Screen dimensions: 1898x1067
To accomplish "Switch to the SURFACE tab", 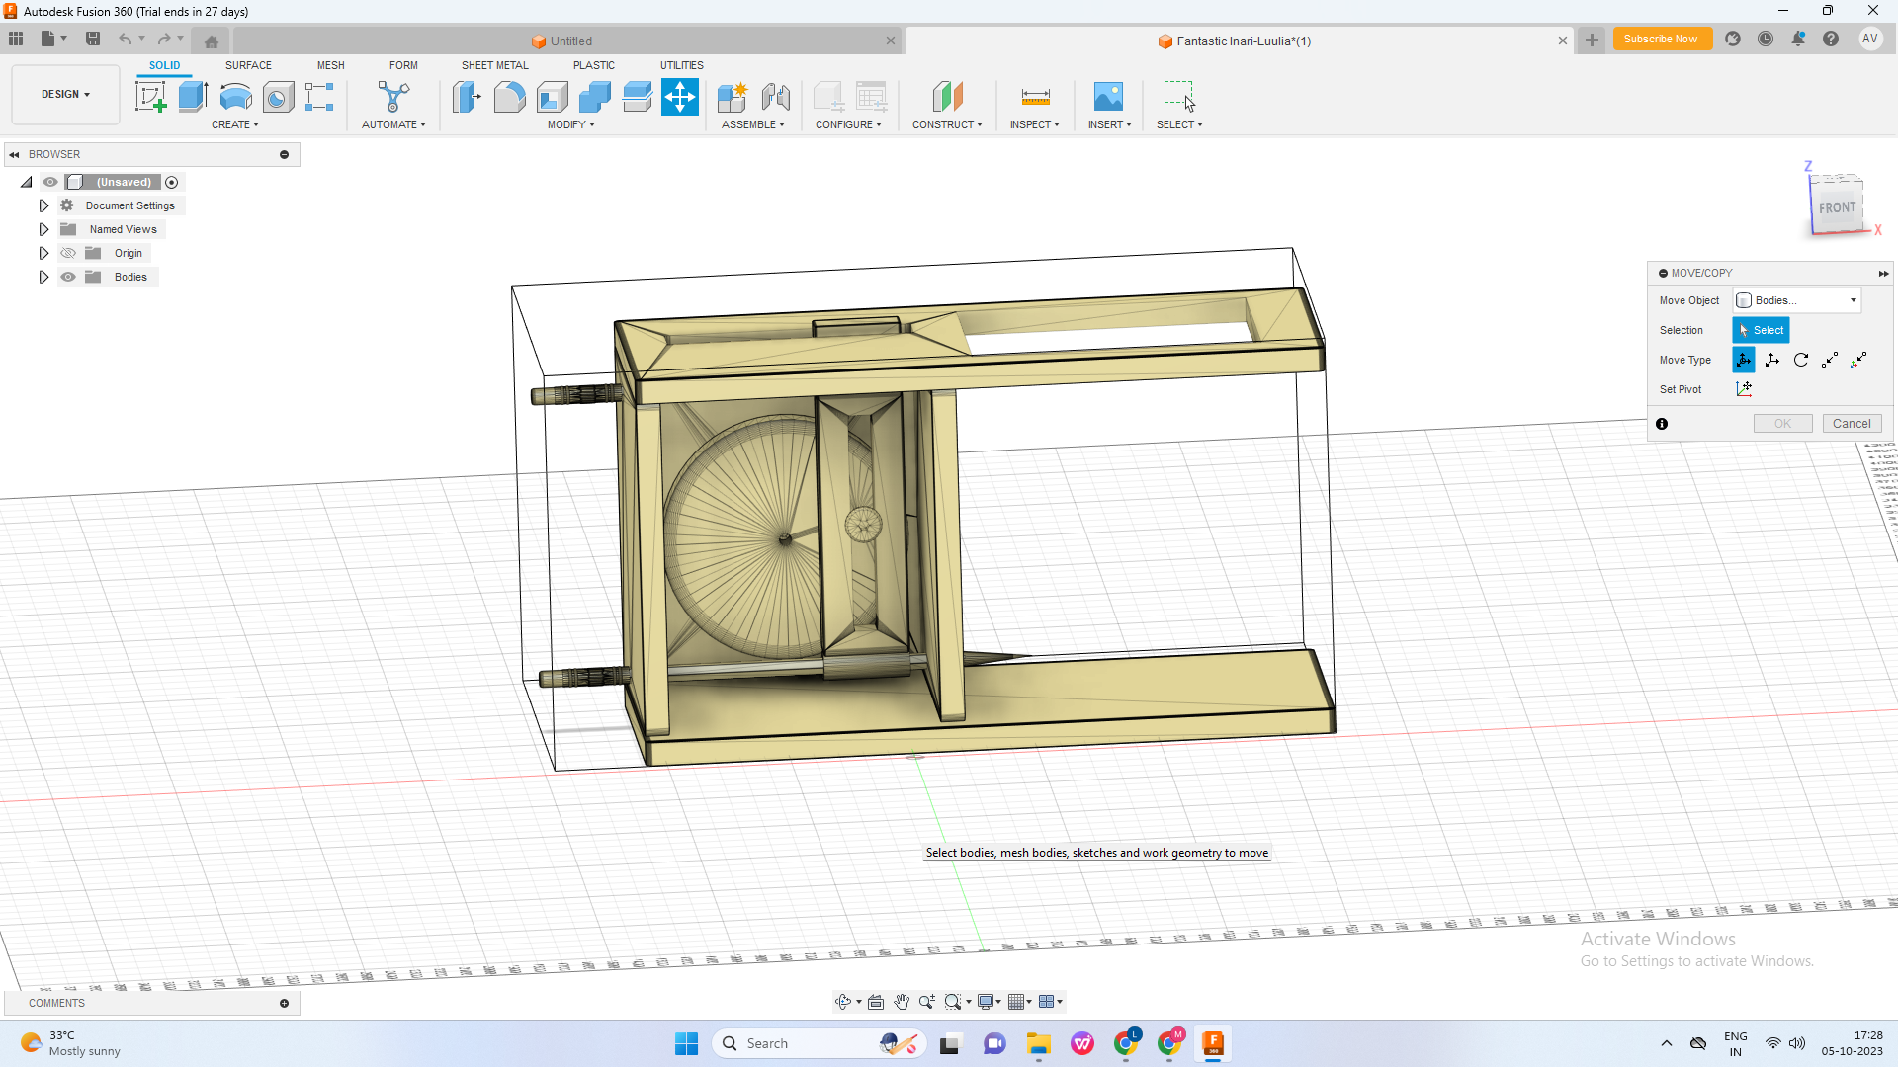I will pyautogui.click(x=248, y=65).
